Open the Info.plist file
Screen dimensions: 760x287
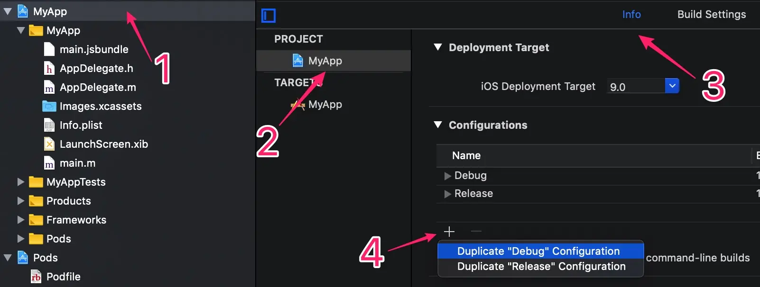[x=81, y=125]
